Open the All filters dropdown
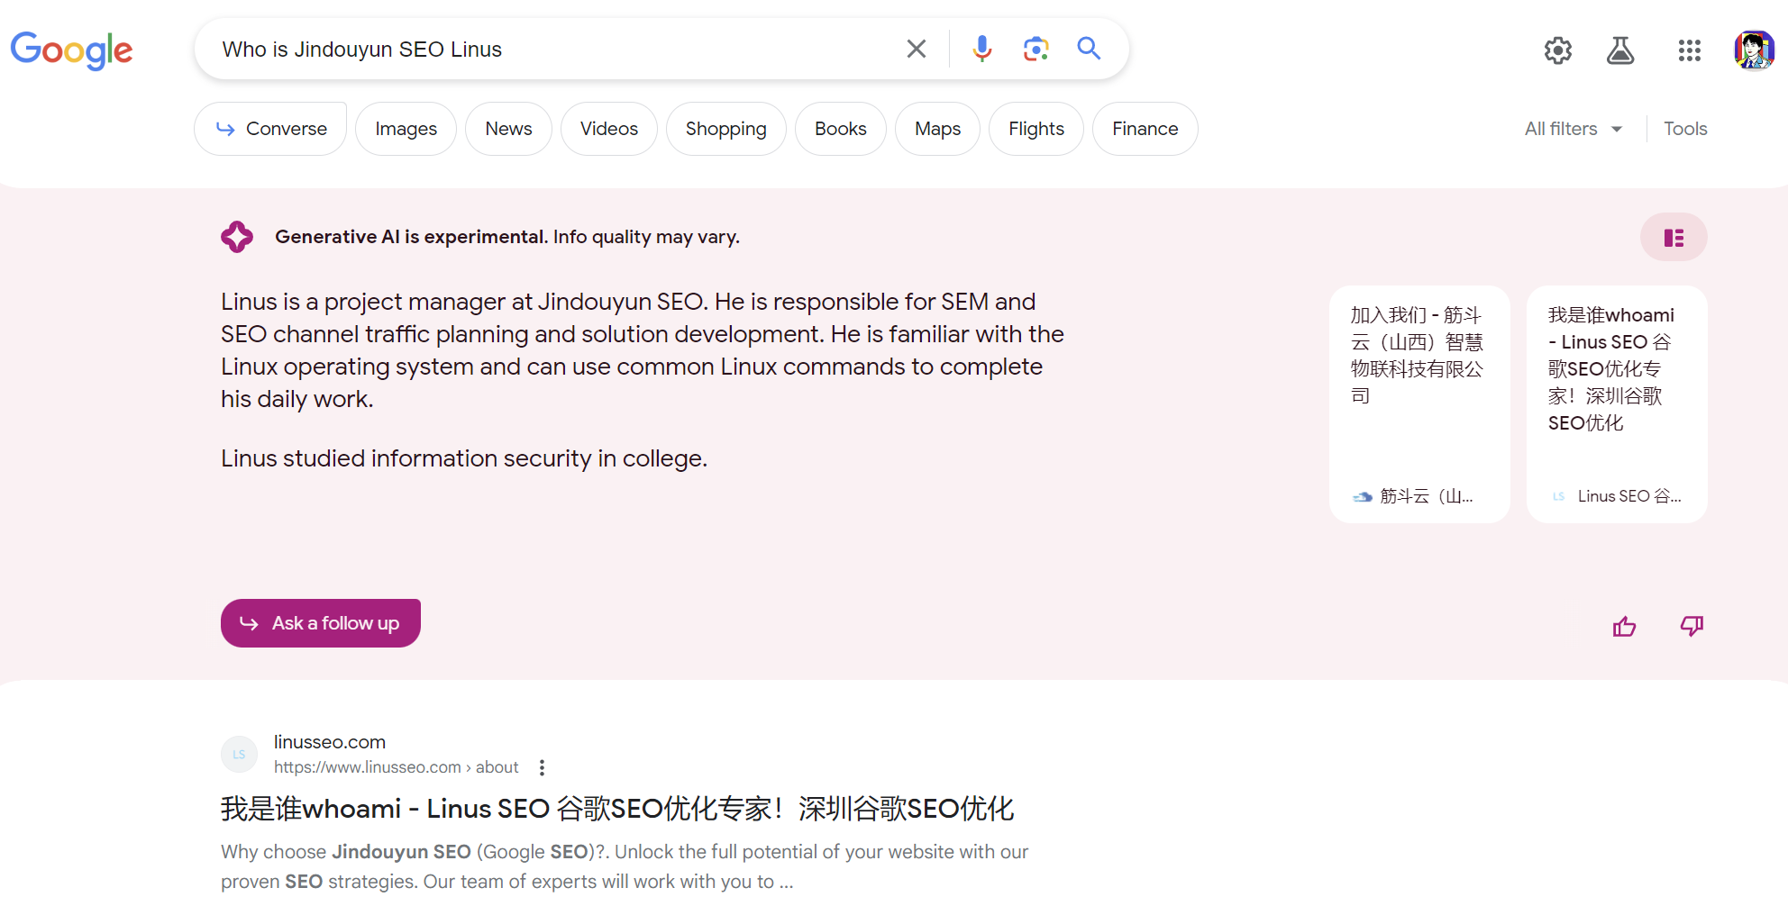The image size is (1788, 906). tap(1572, 129)
